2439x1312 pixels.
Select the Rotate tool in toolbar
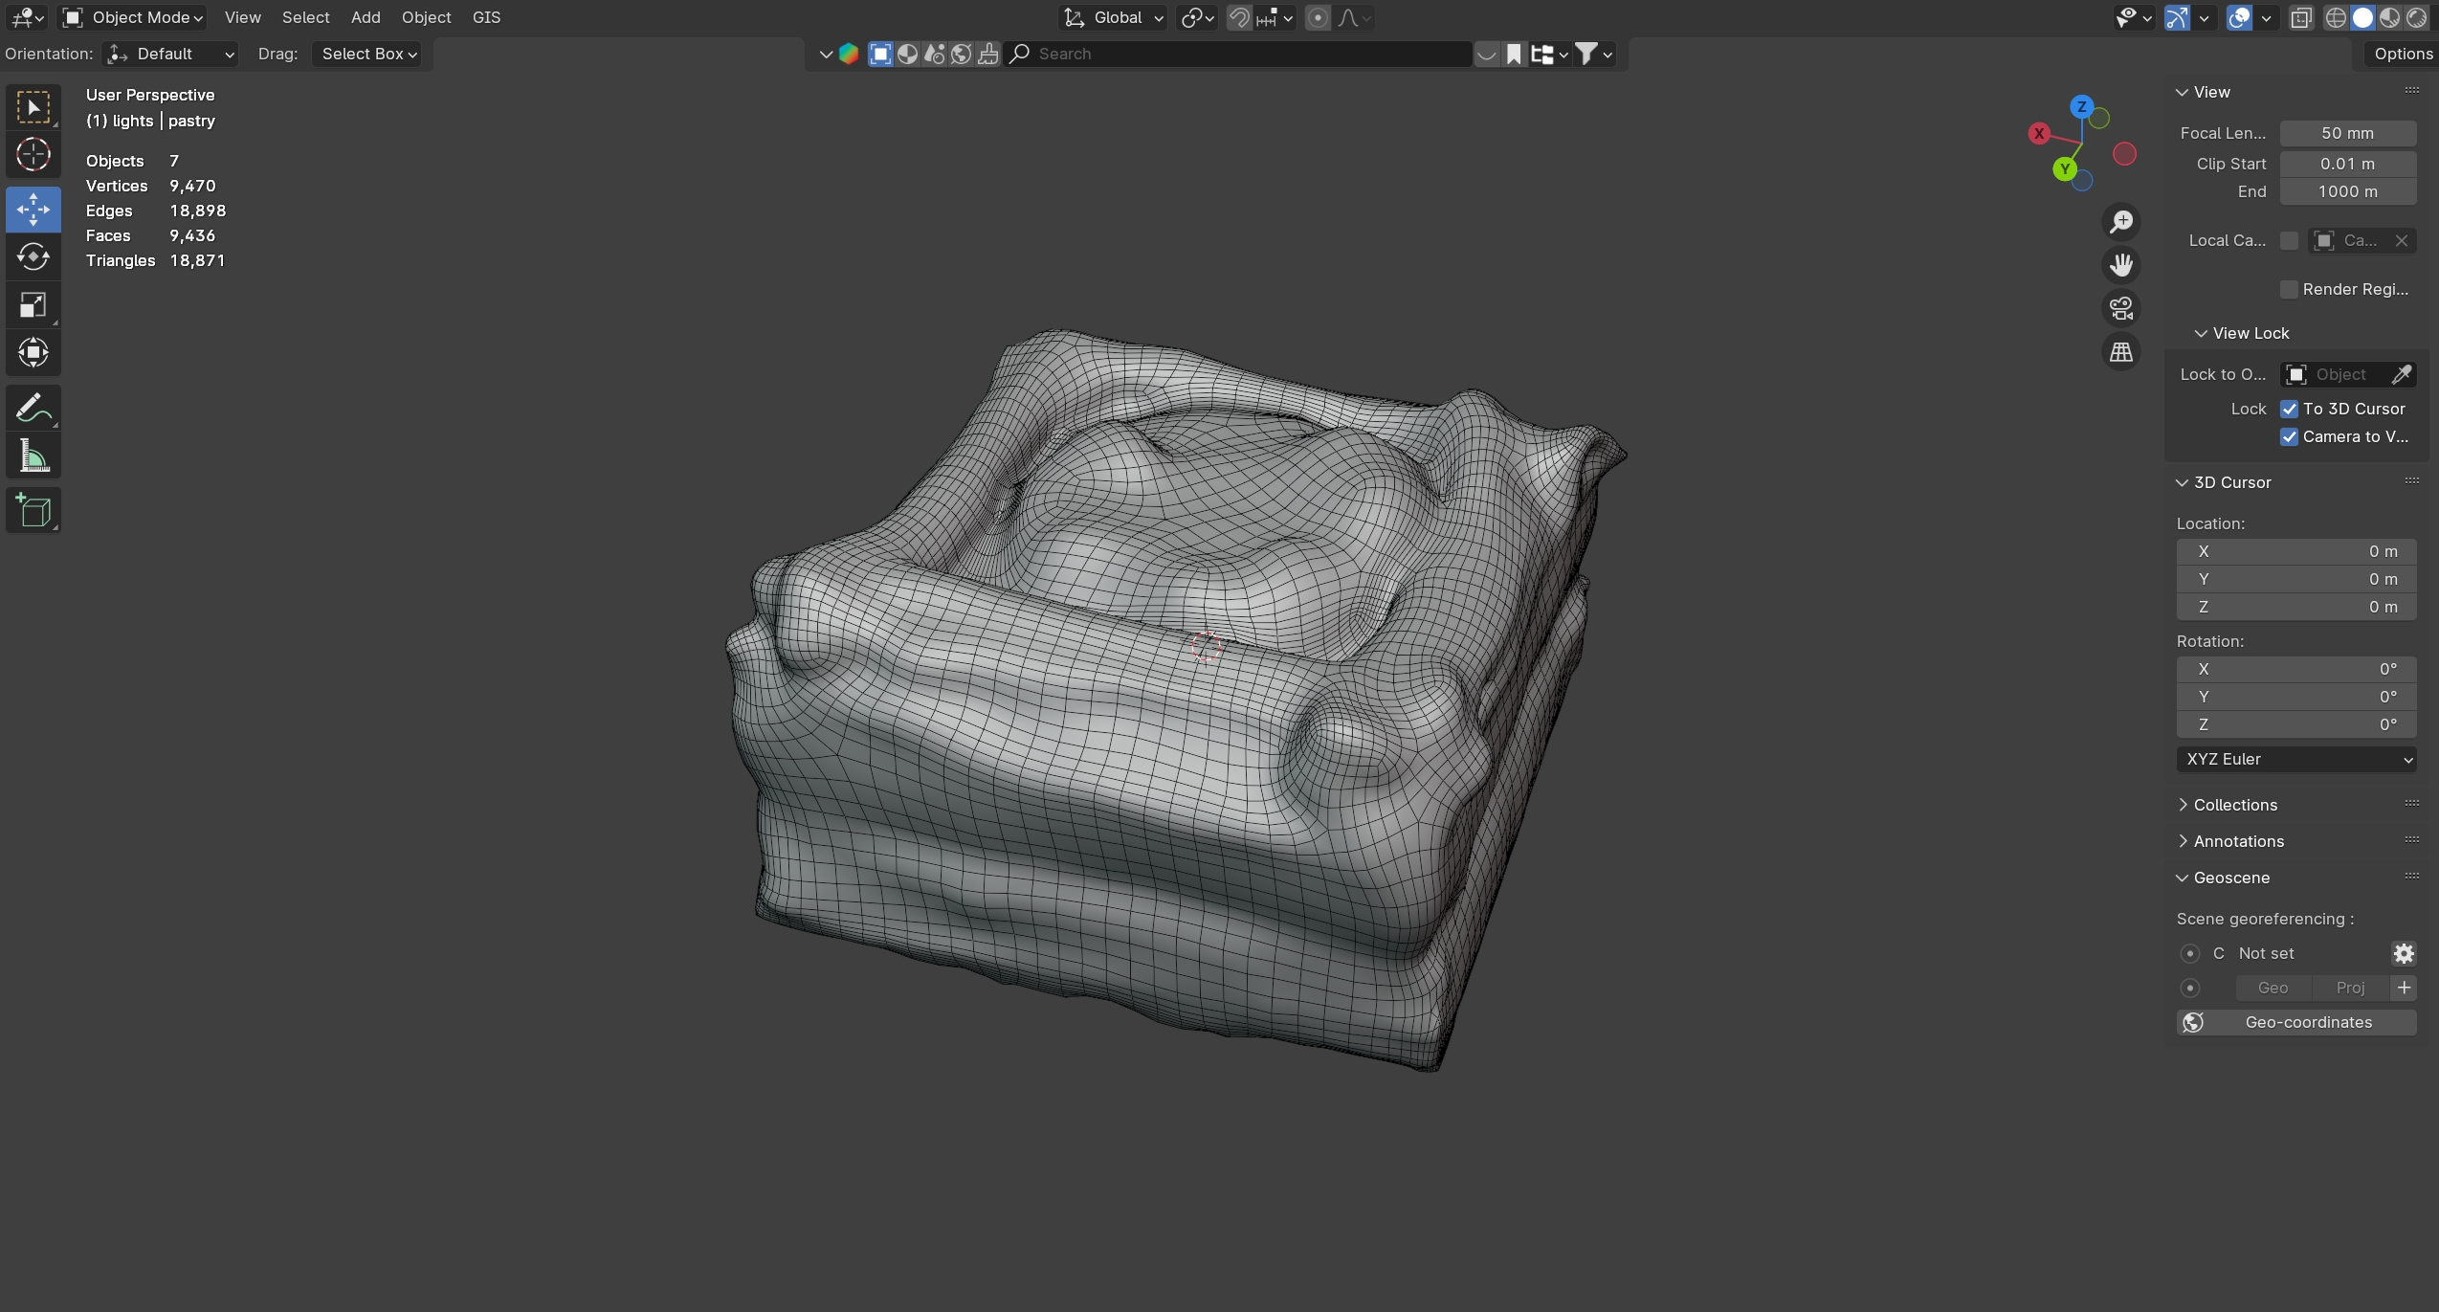tap(33, 256)
